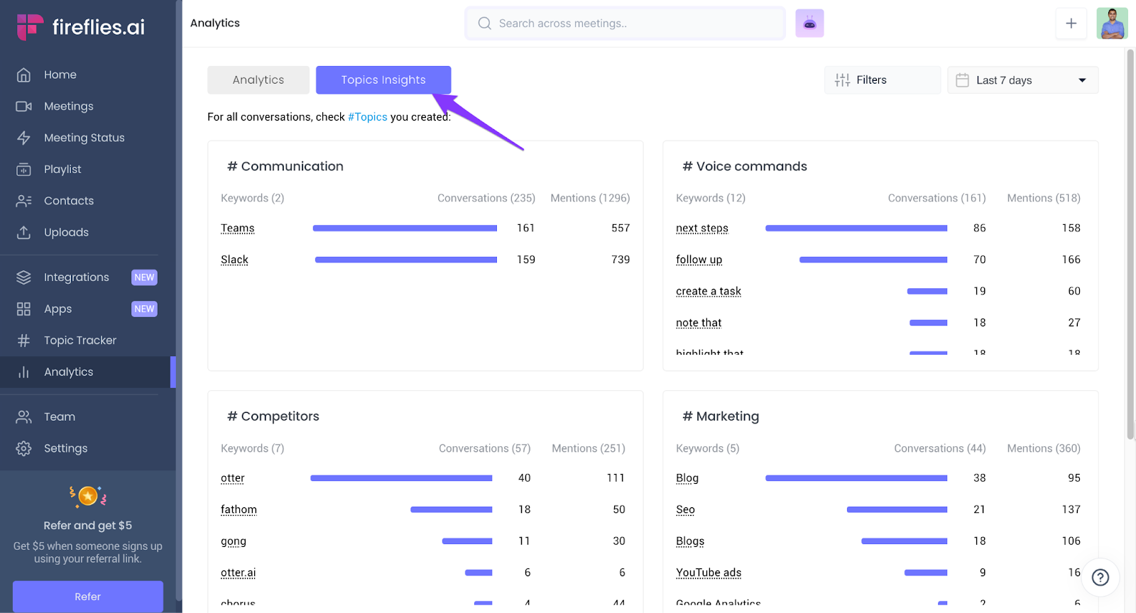1136x613 pixels.
Task: Open the 'next steps' keyword
Action: [701, 228]
